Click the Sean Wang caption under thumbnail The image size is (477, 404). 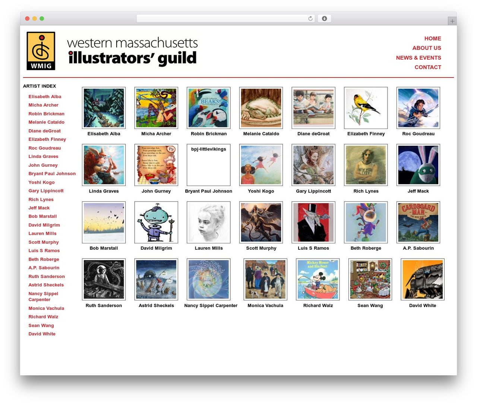coord(370,306)
